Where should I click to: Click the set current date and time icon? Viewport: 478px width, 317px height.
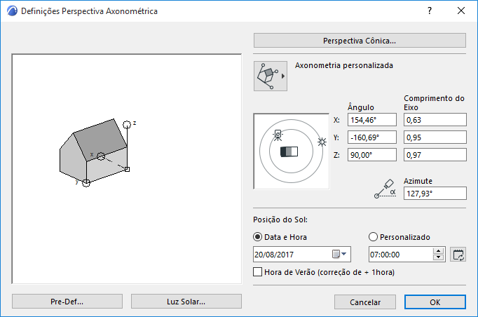click(459, 254)
